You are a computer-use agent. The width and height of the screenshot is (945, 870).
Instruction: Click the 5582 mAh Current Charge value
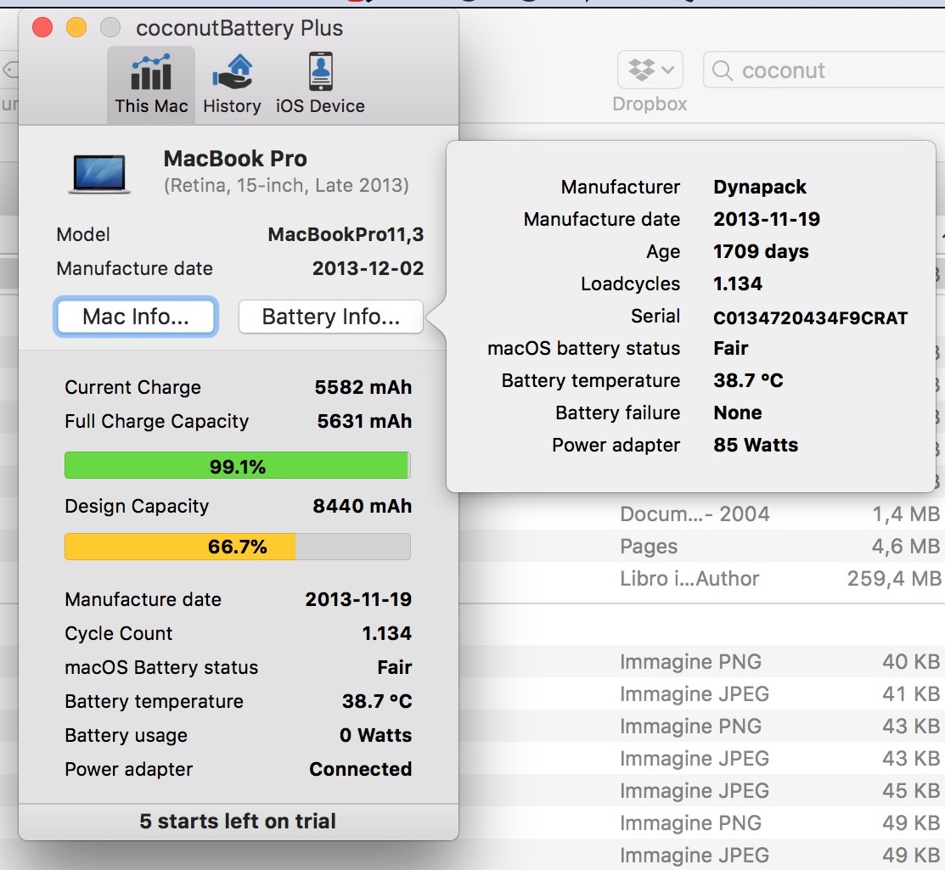point(363,387)
